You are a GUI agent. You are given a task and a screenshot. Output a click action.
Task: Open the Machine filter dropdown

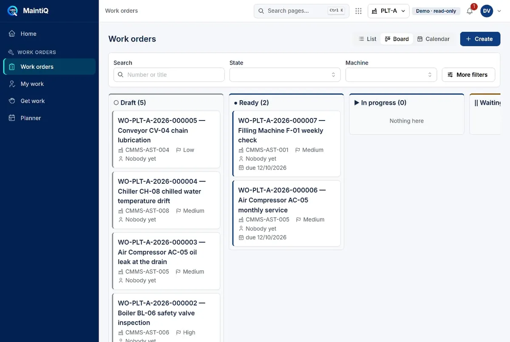(x=391, y=75)
